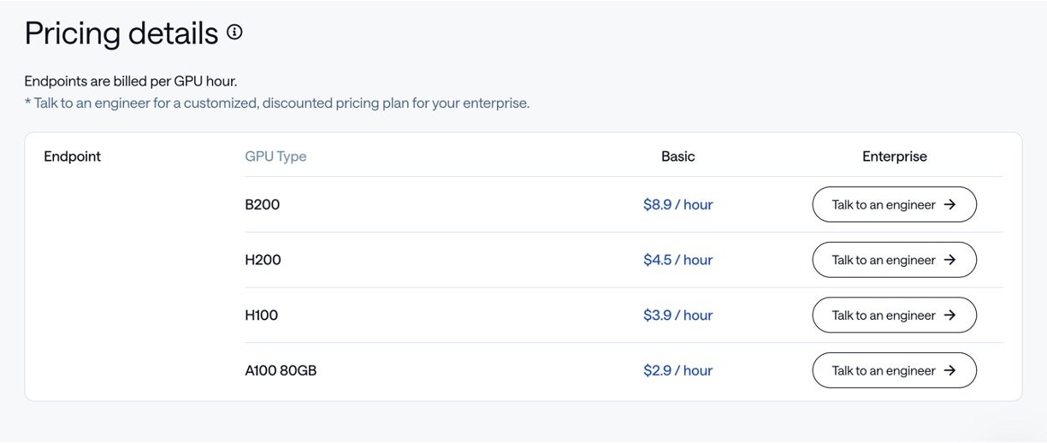1047x443 pixels.
Task: Click the GPU Type column header
Action: (x=275, y=157)
